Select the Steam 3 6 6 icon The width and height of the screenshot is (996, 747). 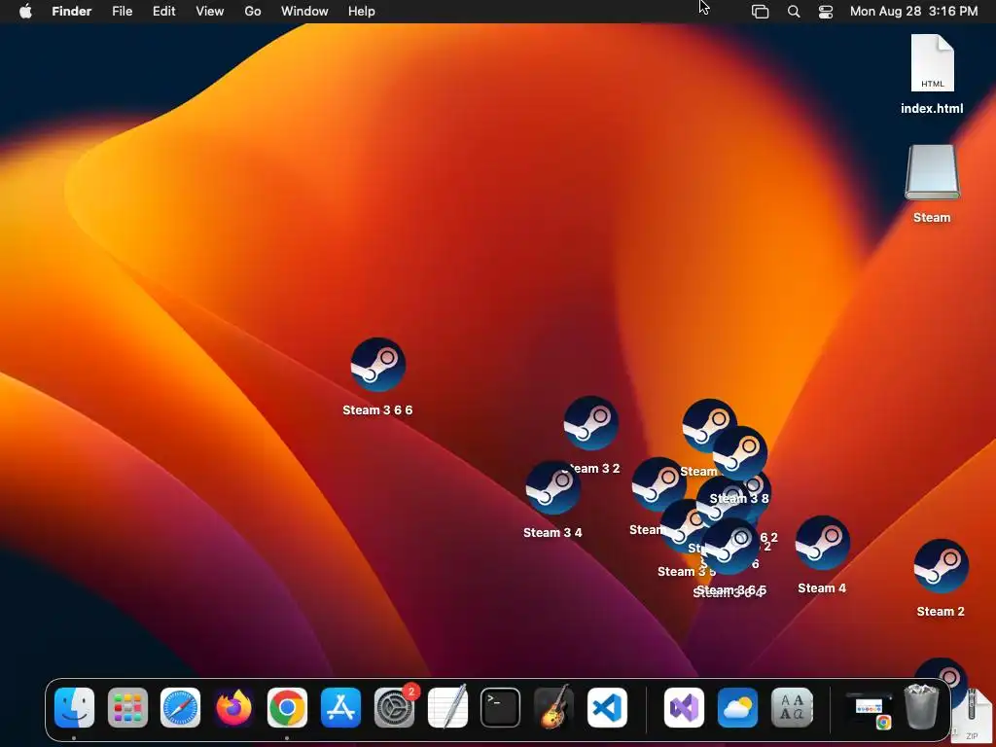[378, 365]
